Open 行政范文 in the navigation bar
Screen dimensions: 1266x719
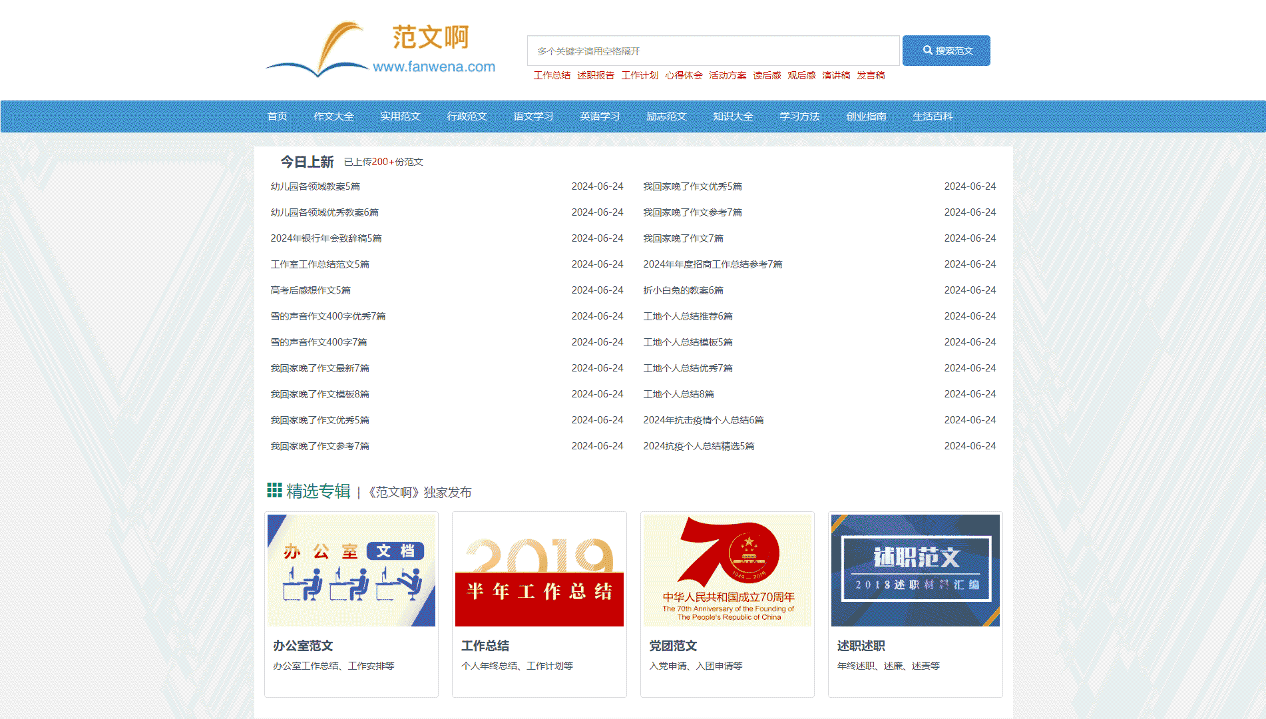point(467,117)
